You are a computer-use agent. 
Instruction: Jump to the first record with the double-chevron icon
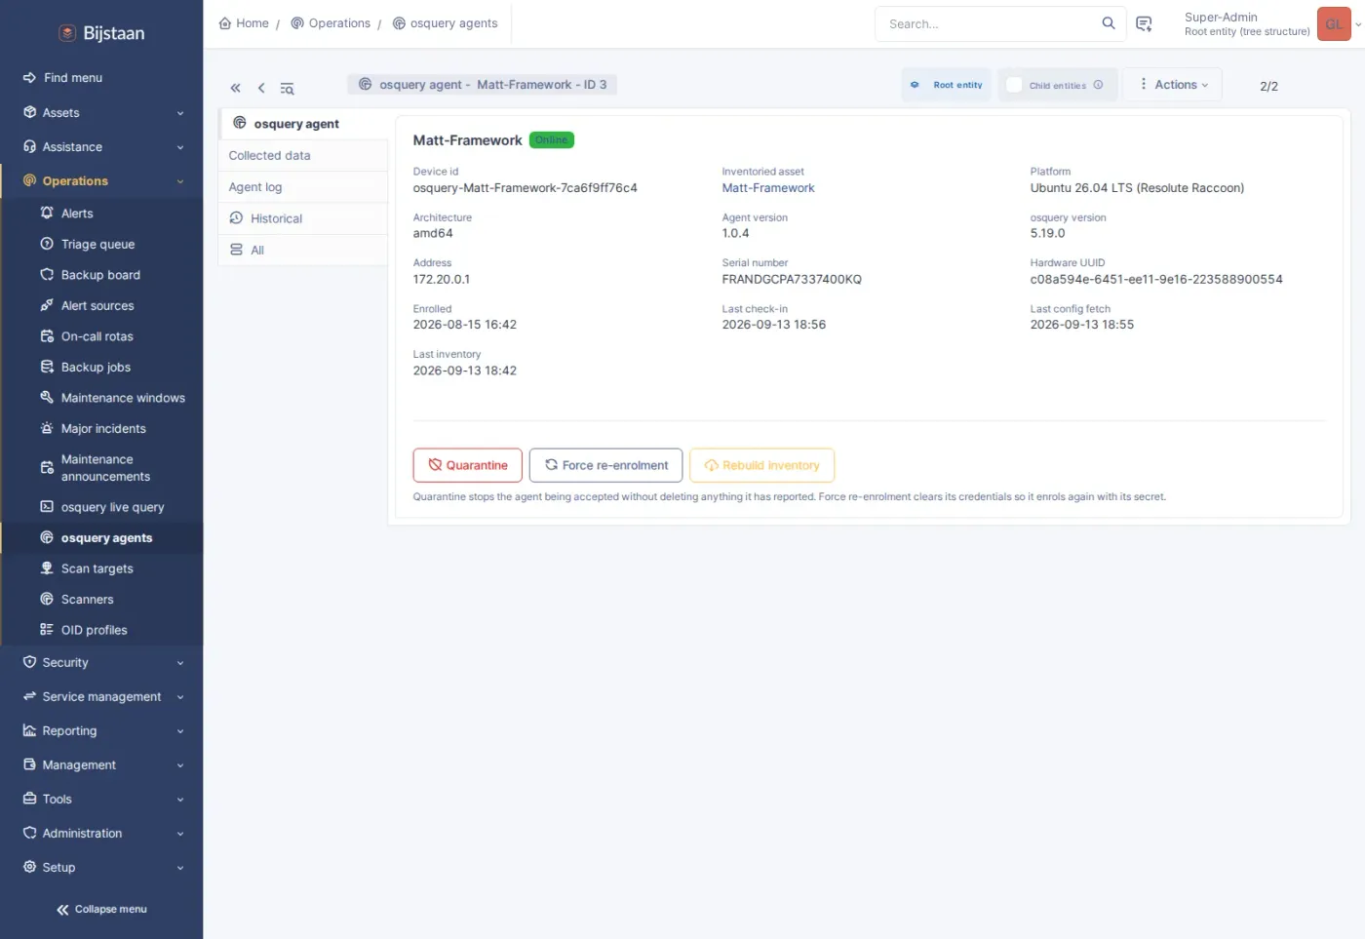click(x=235, y=88)
